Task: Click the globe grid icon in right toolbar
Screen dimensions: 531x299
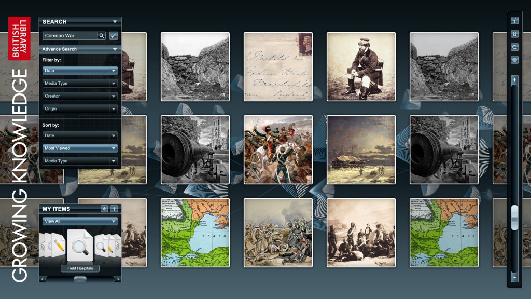Action: (514, 60)
